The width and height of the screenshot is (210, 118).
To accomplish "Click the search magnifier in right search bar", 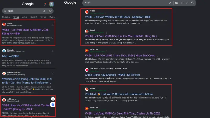I will coord(192,3).
